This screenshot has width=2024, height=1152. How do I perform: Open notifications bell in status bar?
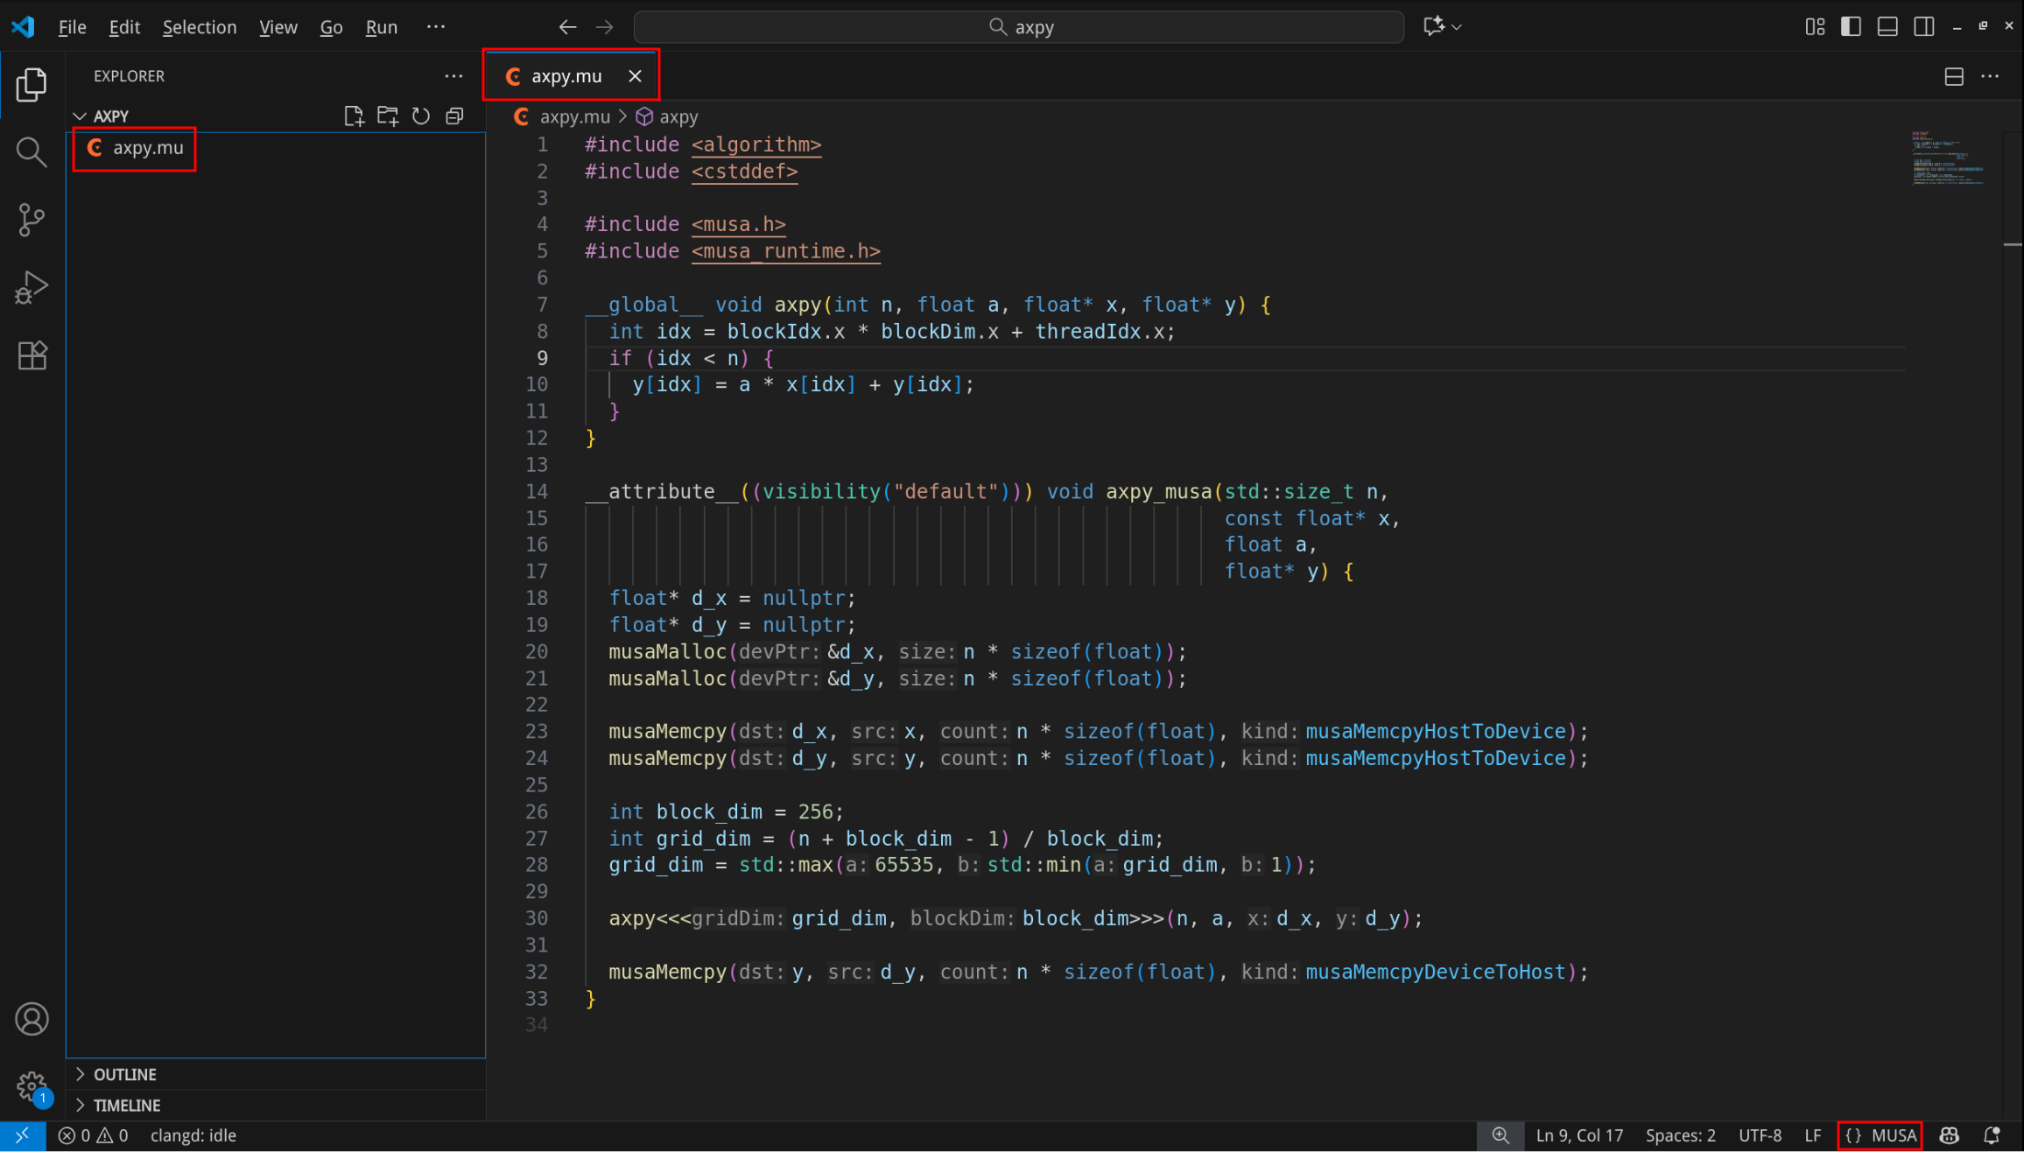coord(1992,1135)
